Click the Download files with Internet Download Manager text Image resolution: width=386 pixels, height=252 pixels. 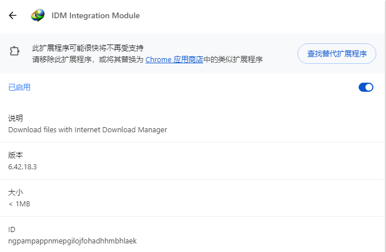[87, 129]
